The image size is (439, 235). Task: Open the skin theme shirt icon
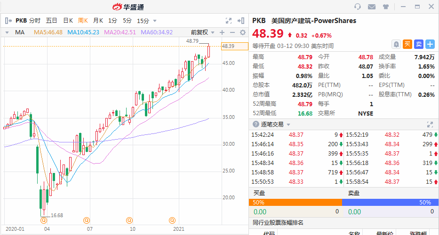click(x=385, y=7)
